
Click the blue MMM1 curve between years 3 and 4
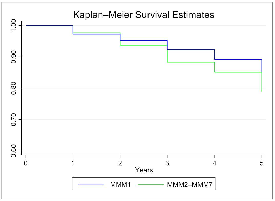[x=191, y=49]
